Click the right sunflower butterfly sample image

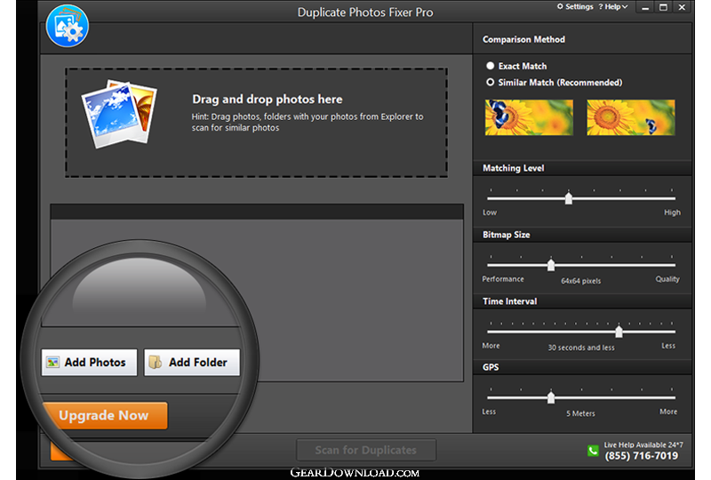631,117
